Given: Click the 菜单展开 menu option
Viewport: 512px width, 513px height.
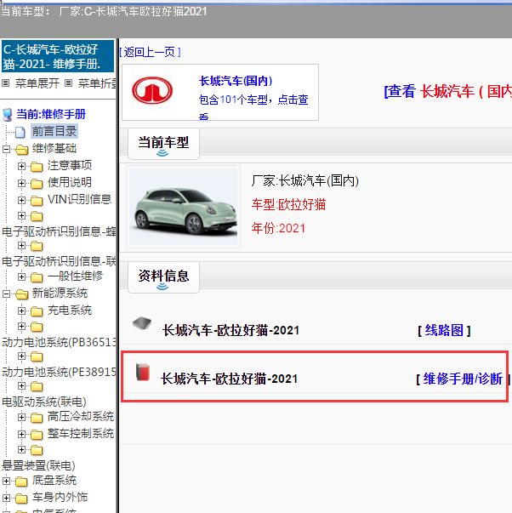Looking at the screenshot, I should point(37,83).
